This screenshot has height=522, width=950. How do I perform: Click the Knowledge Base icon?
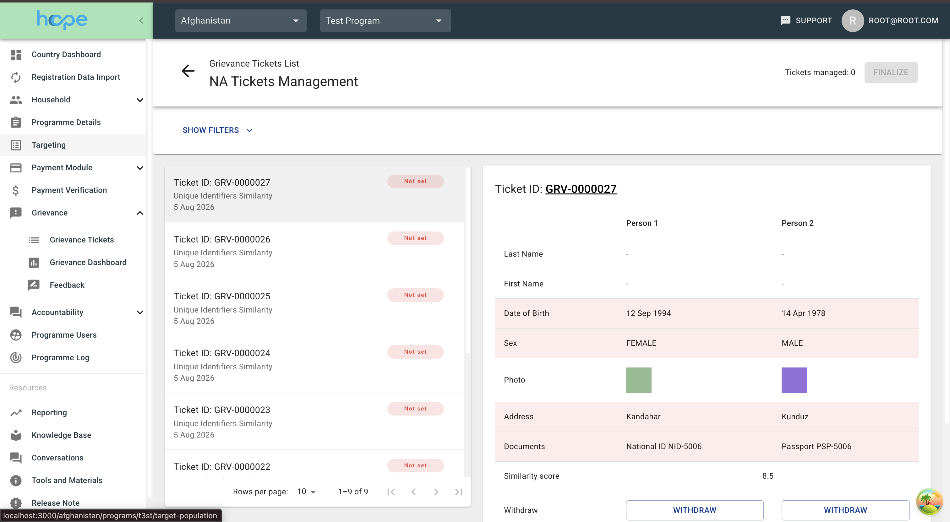[x=16, y=435]
